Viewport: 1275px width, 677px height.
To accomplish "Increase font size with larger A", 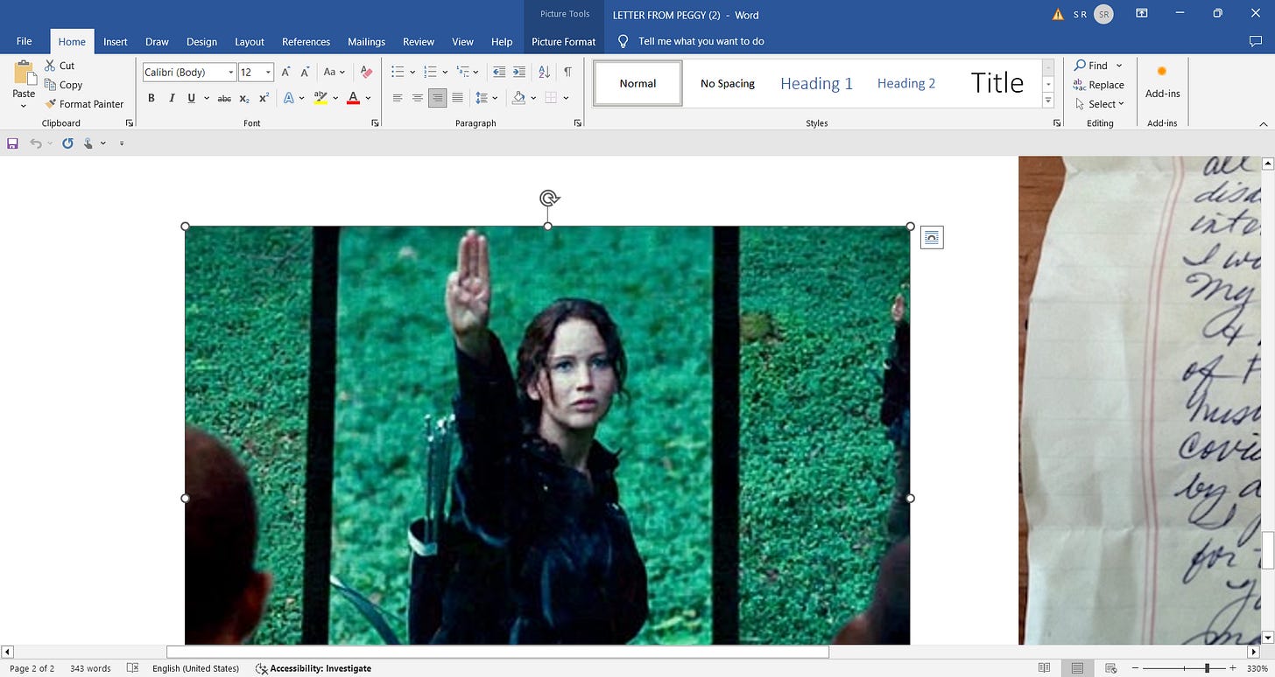I will point(285,73).
